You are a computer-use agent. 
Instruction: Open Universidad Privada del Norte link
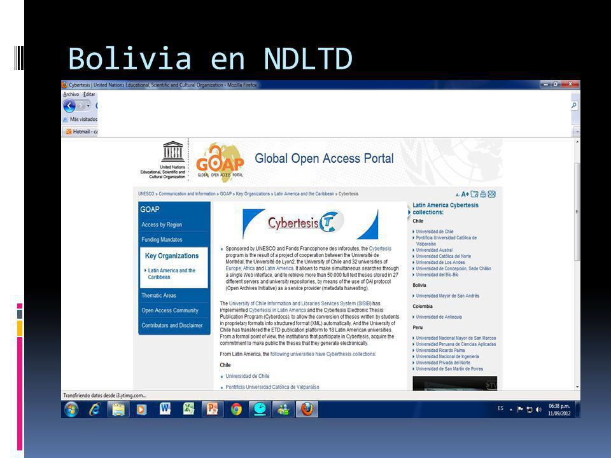[x=443, y=363]
